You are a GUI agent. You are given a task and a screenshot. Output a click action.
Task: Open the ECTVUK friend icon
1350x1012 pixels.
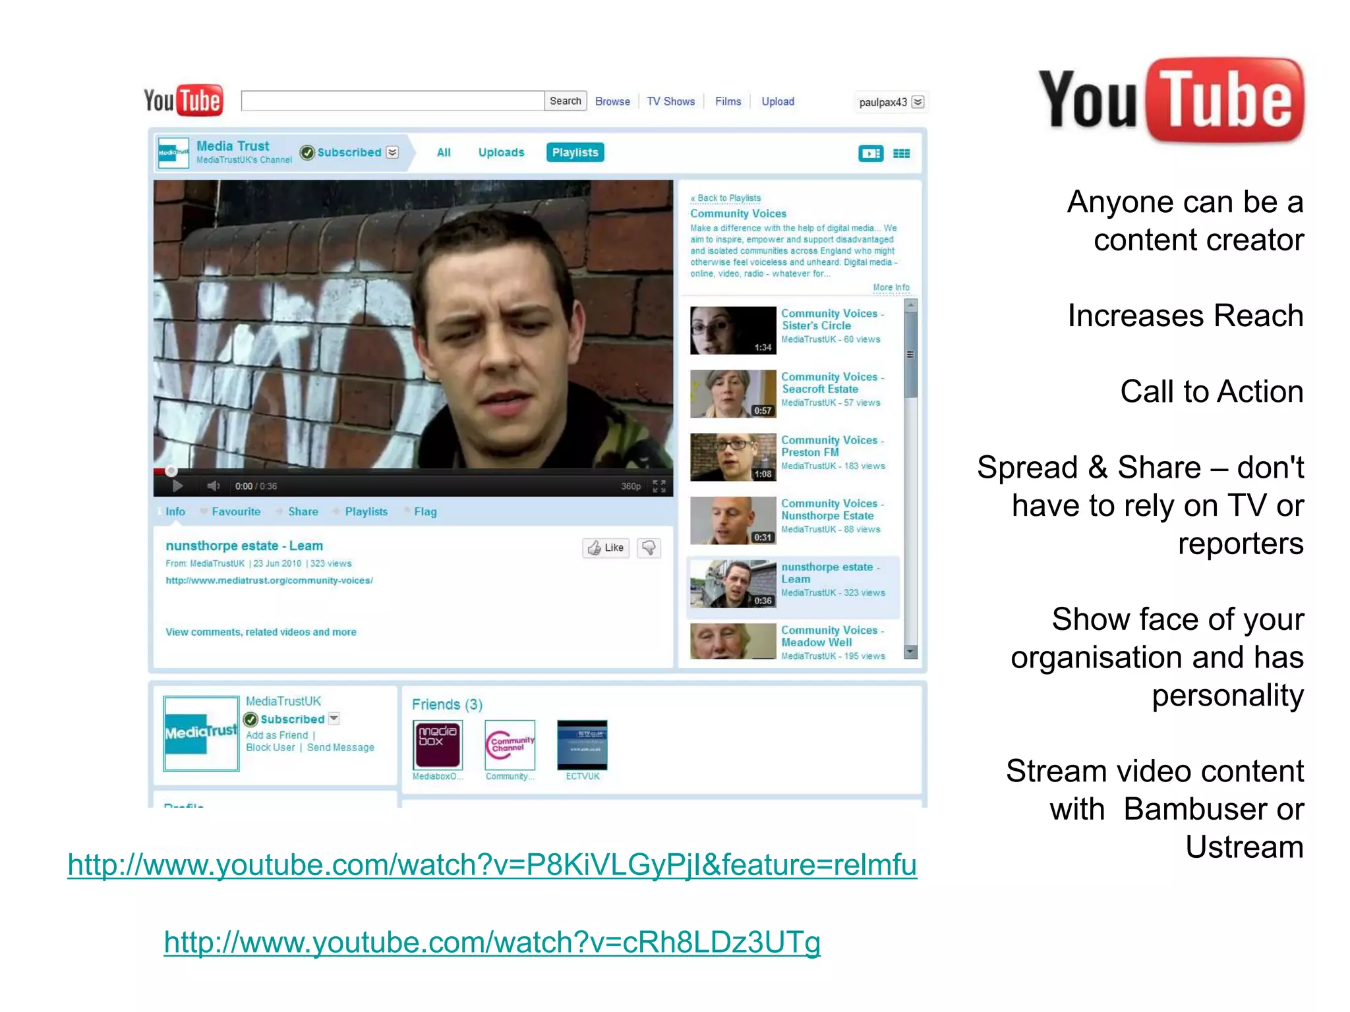[x=582, y=745]
